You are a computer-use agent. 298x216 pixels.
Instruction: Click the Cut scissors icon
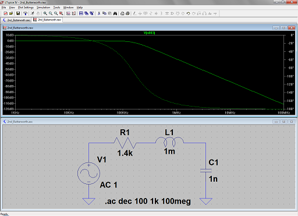tap(99, 13)
